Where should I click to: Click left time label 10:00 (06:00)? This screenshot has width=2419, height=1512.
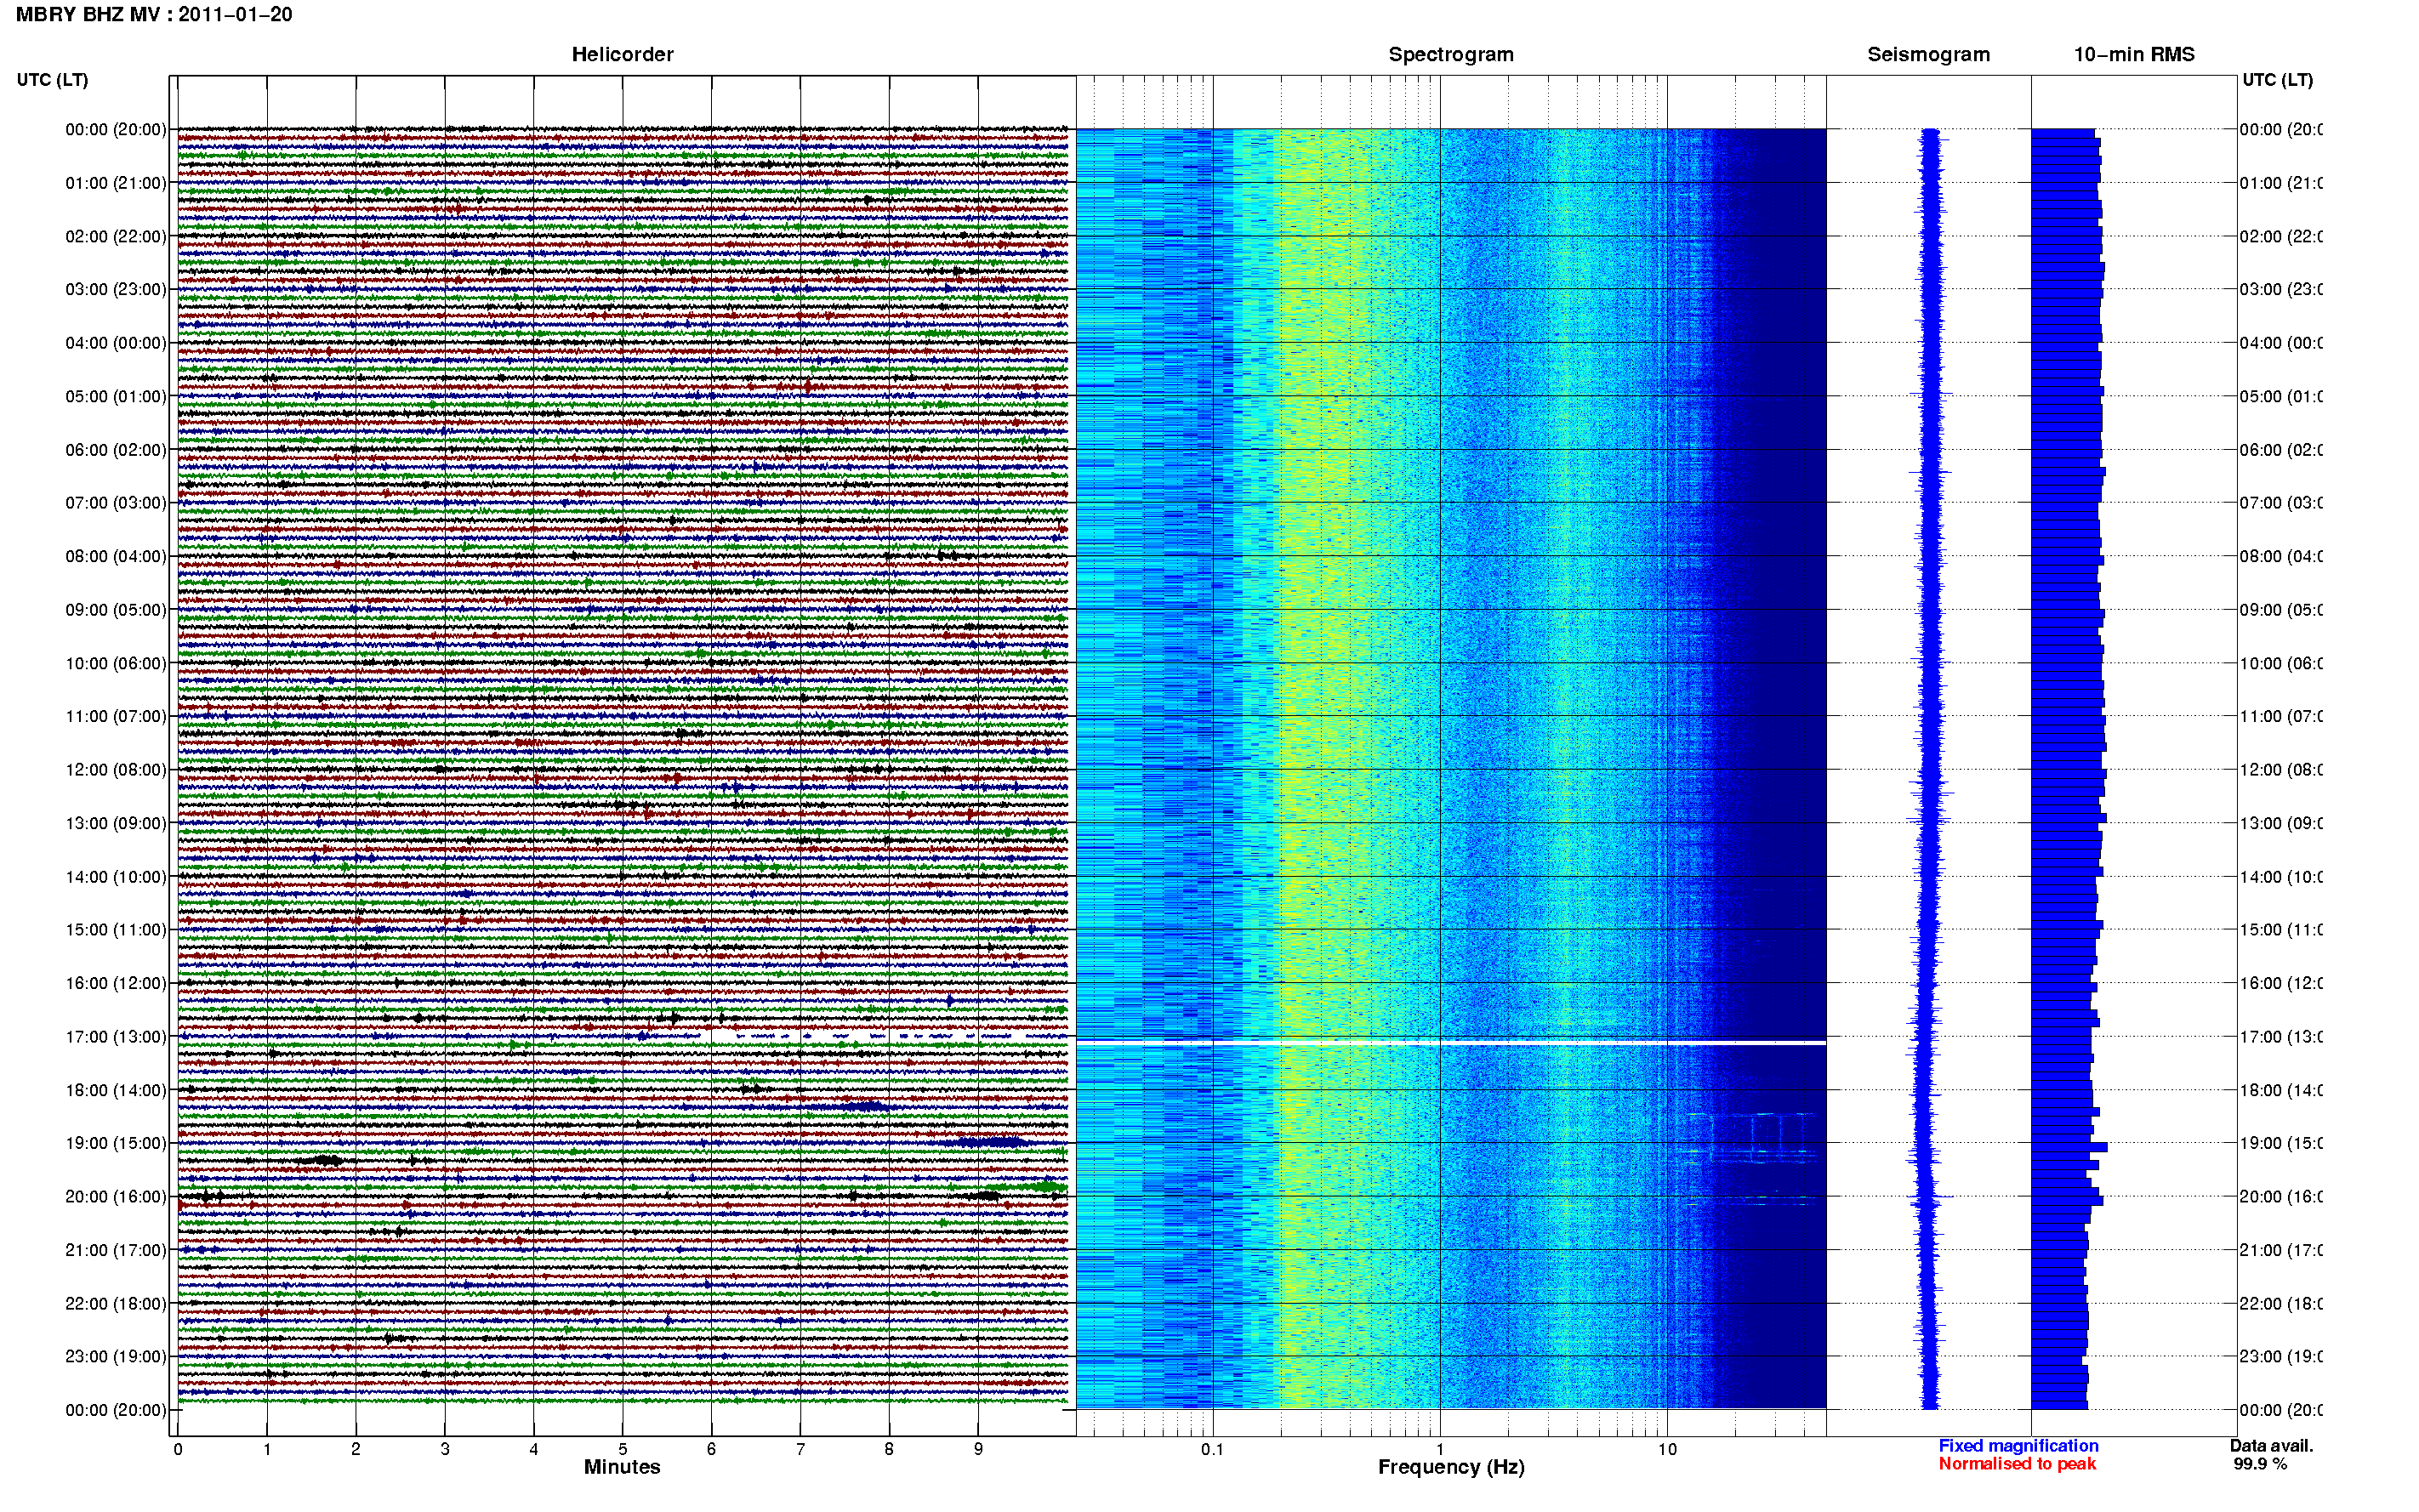[116, 663]
